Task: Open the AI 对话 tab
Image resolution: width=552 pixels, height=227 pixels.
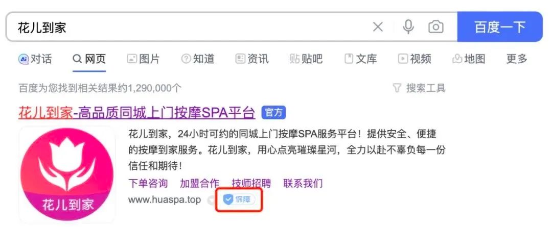Action: pyautogui.click(x=35, y=59)
